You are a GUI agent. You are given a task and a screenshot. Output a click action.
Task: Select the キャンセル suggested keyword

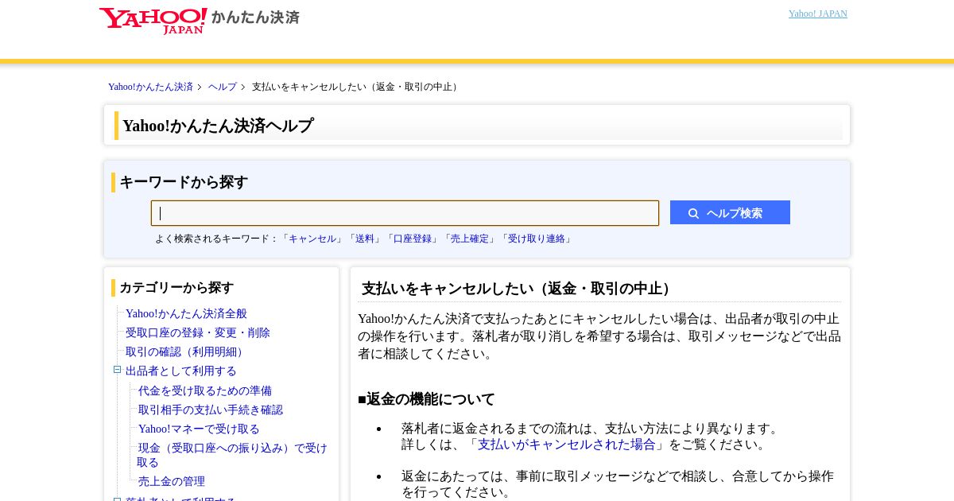tap(312, 239)
